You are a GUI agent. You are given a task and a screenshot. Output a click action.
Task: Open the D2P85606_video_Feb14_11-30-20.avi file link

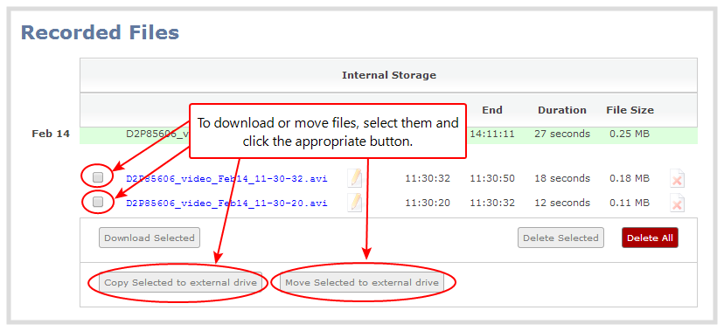[226, 203]
